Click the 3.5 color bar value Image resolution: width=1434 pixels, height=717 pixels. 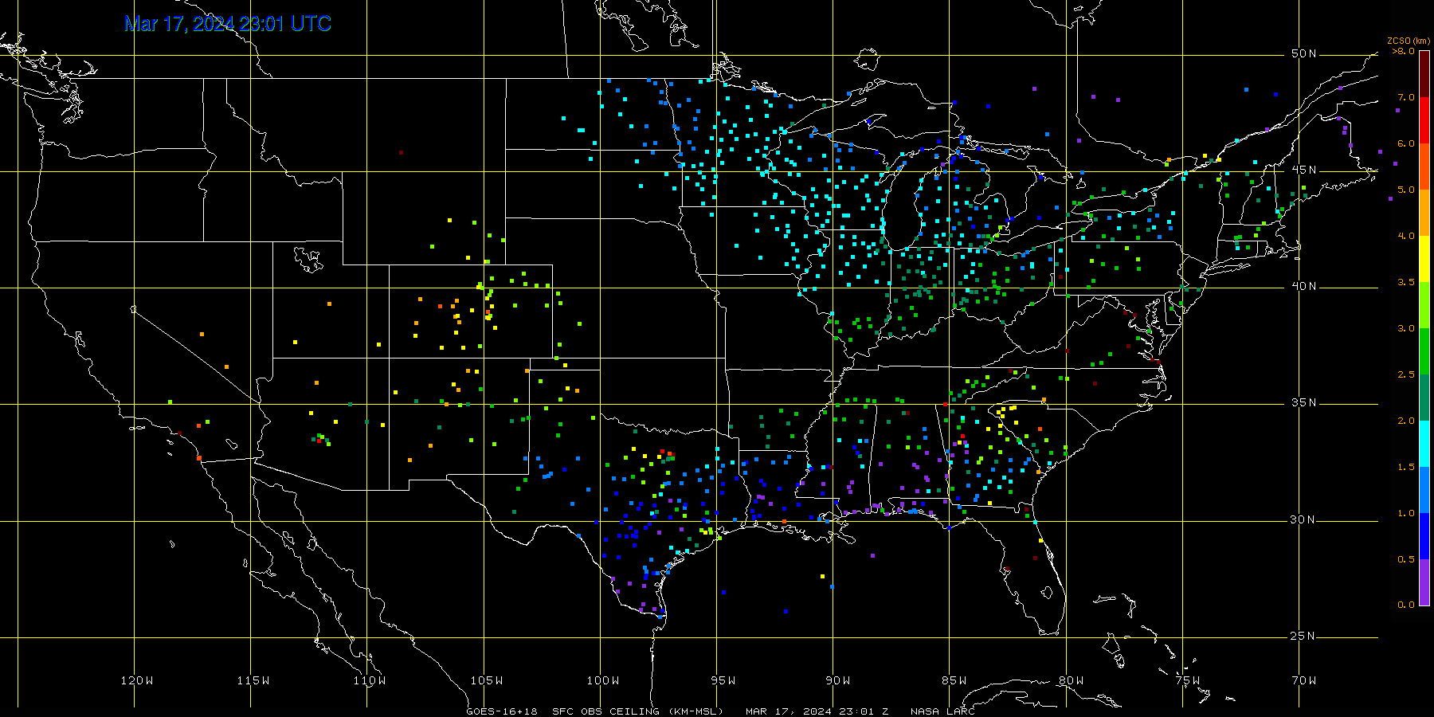[1406, 282]
